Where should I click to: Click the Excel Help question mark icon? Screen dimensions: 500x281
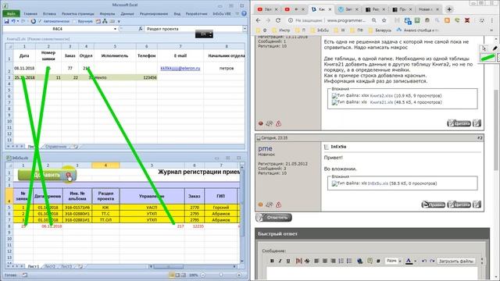[x=244, y=14]
